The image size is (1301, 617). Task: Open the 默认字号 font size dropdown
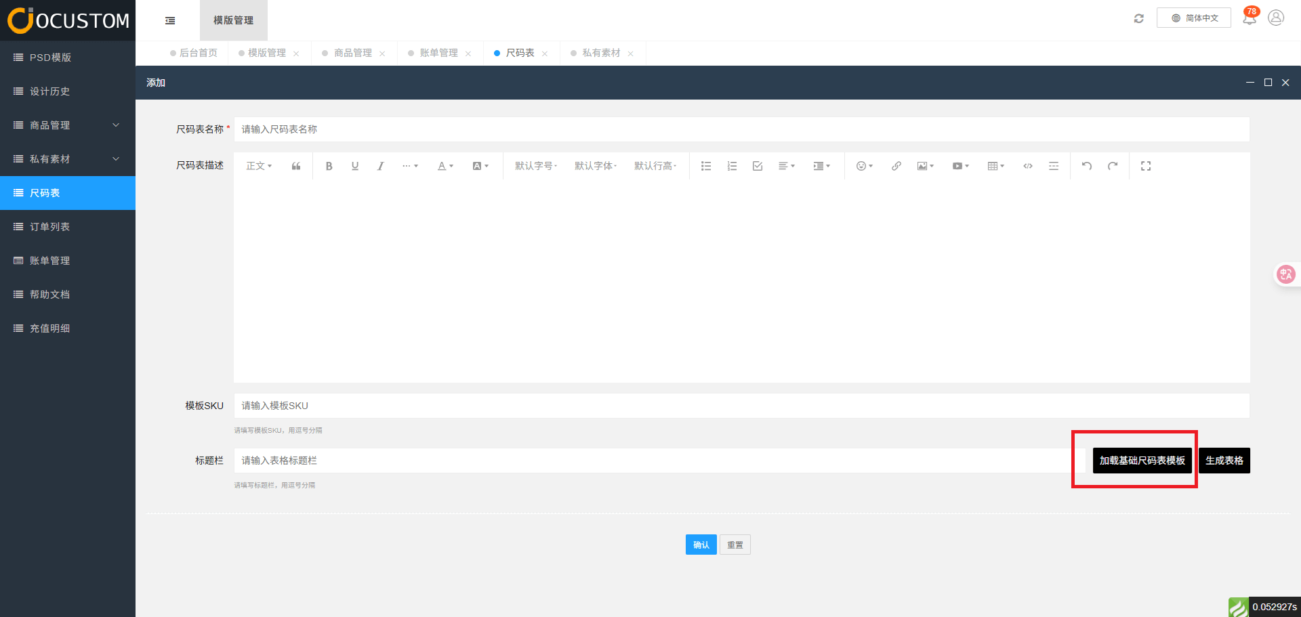pyautogui.click(x=535, y=166)
